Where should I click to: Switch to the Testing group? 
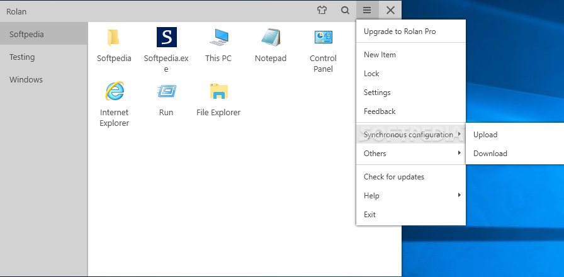(x=43, y=57)
